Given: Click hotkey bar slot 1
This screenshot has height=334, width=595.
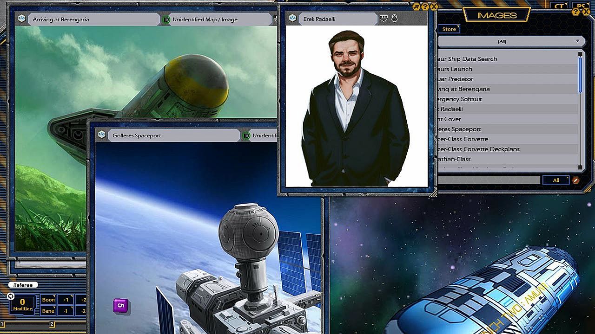Looking at the screenshot, I should pyautogui.click(x=2, y=324).
